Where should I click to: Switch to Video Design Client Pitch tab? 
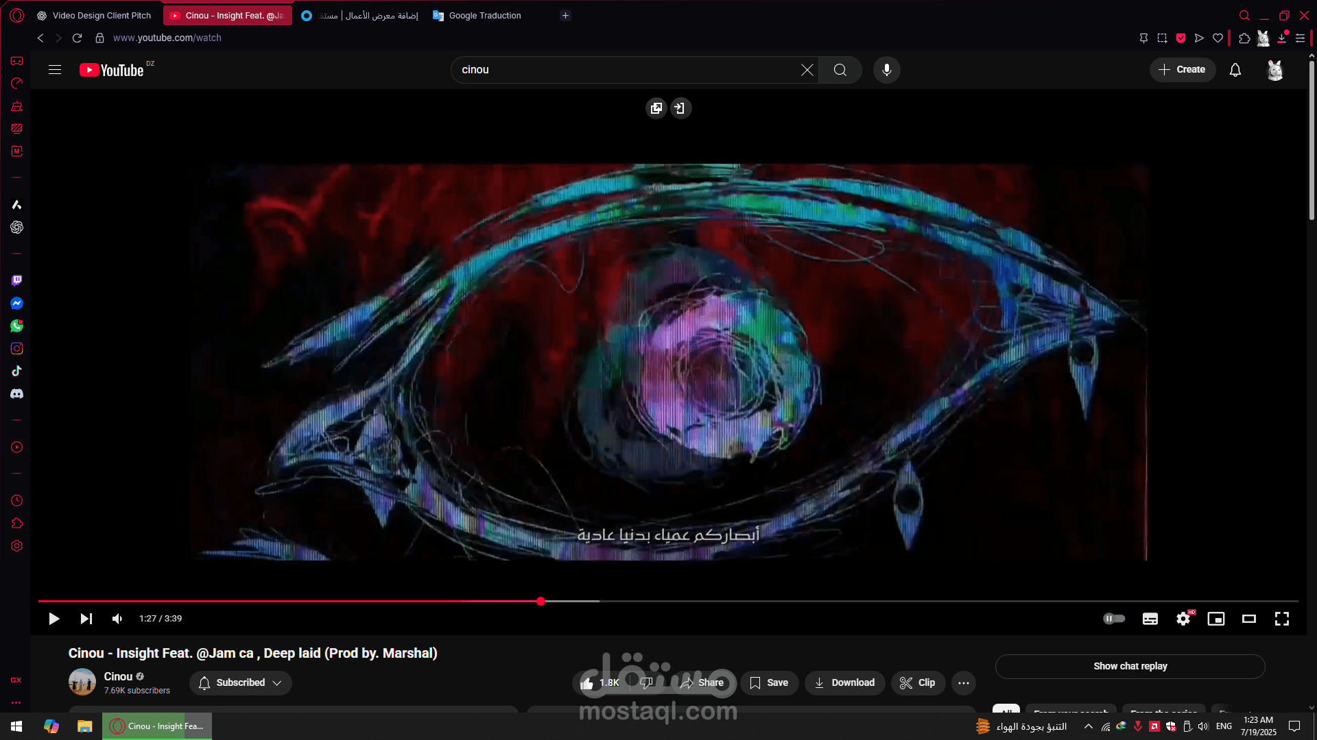(94, 15)
